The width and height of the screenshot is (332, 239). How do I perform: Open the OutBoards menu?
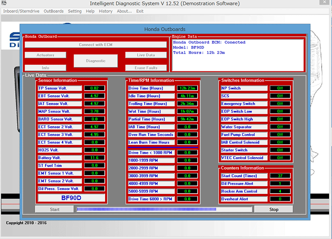(x=54, y=11)
